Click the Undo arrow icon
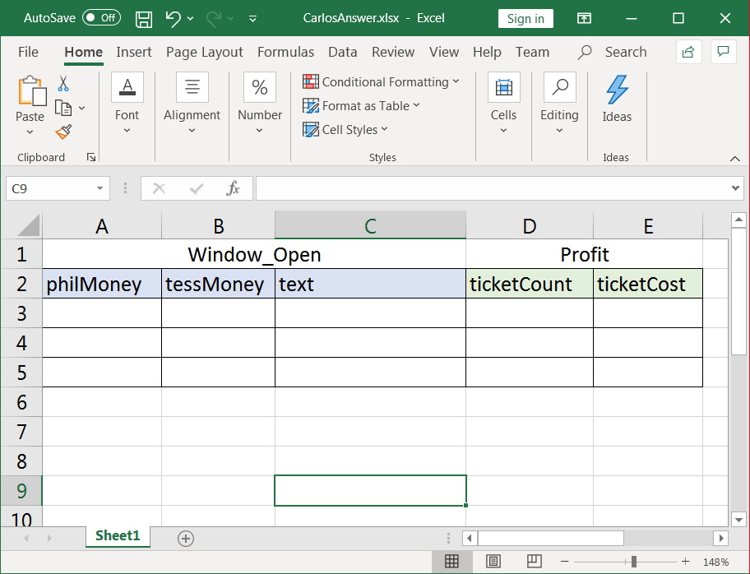 coord(174,19)
